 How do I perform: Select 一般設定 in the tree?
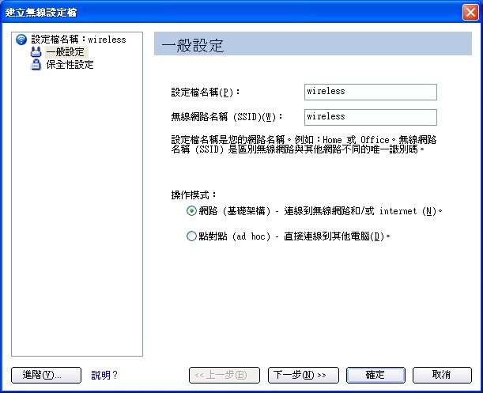(x=66, y=51)
